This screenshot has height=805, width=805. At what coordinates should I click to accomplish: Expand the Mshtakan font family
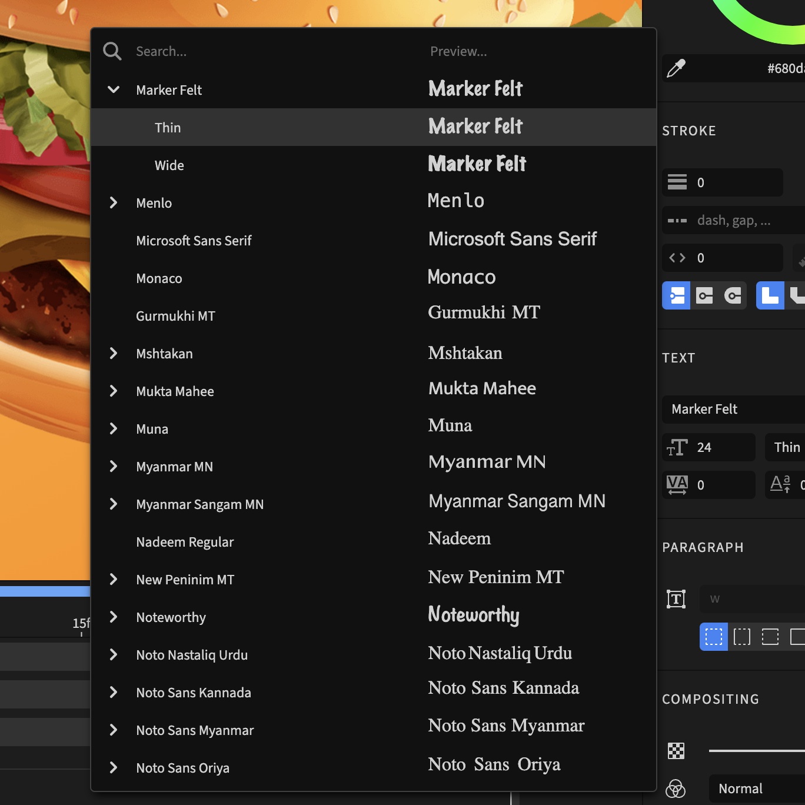[x=114, y=354]
